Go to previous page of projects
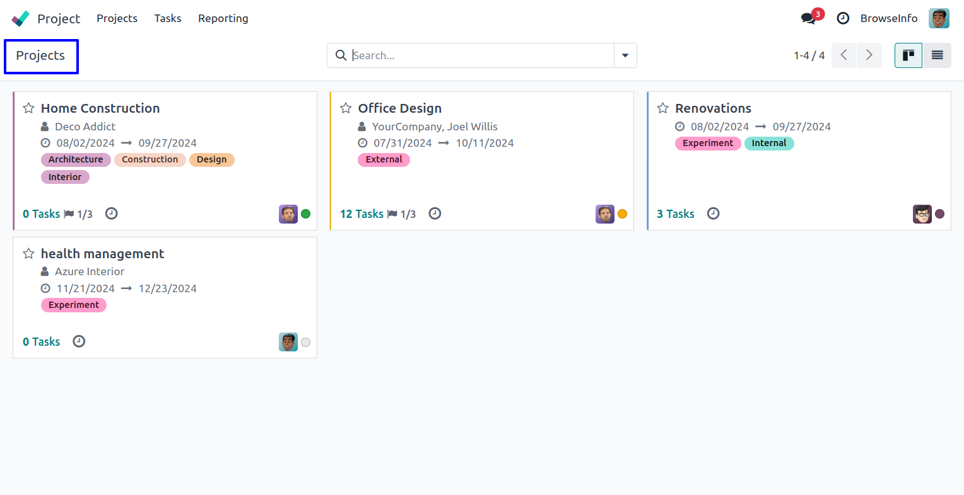 coord(844,55)
